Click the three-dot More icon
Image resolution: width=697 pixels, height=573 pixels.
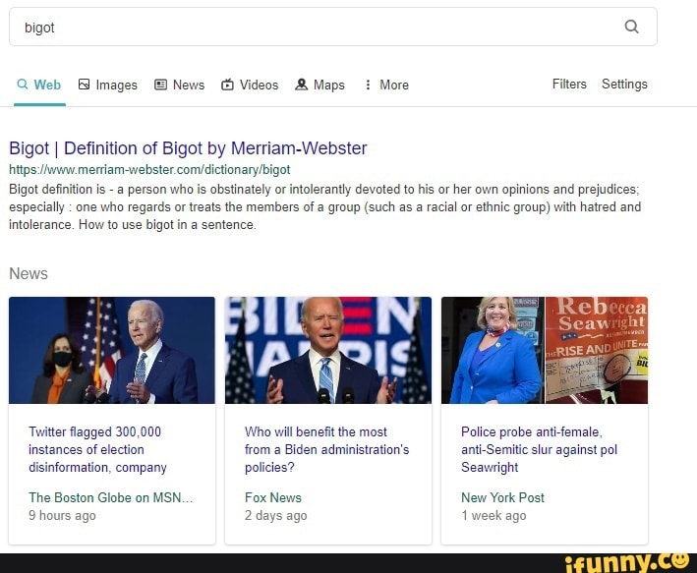pos(368,85)
